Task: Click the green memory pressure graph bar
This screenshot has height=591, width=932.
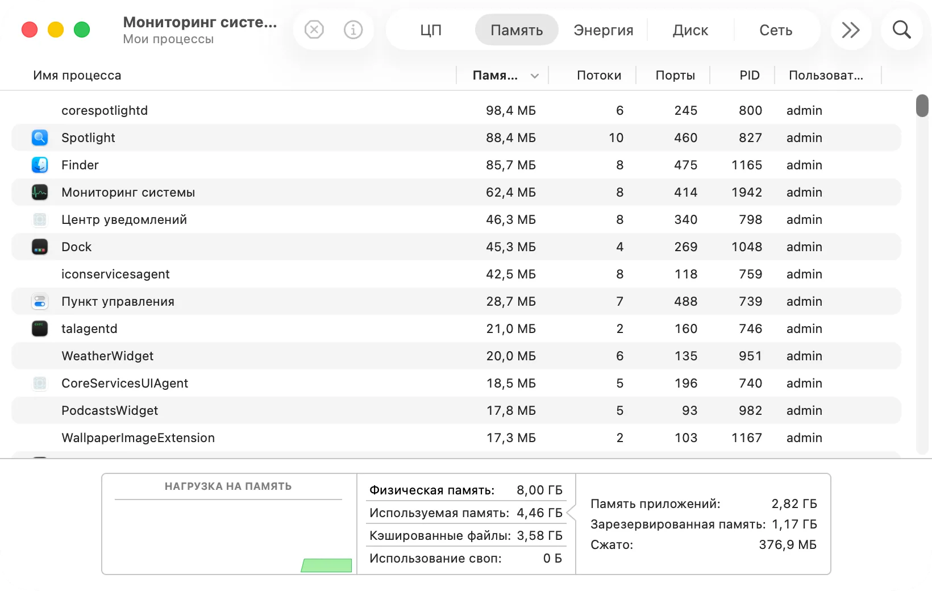Action: point(326,565)
